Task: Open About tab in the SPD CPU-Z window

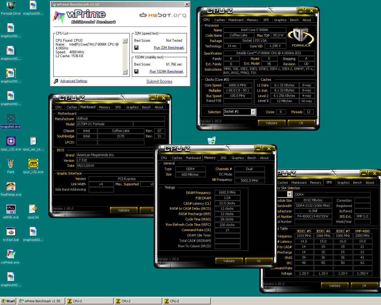Action: click(370, 183)
